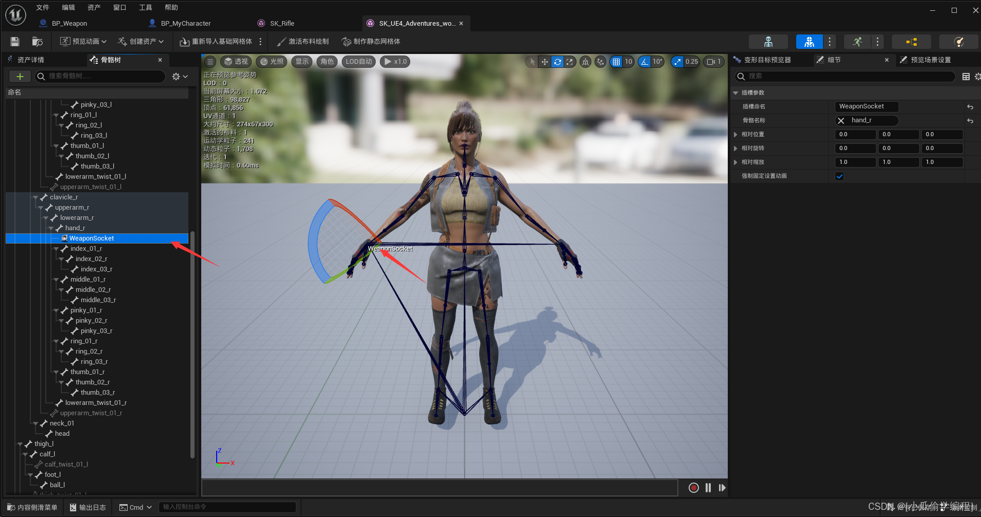This screenshot has height=517, width=981.
Task: Open grid snap value 10 menu
Action: click(628, 62)
